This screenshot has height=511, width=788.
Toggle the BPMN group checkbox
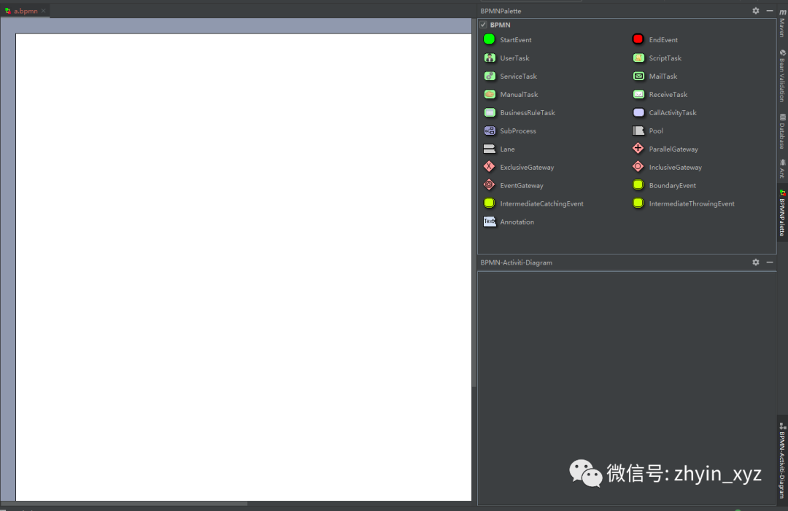484,25
